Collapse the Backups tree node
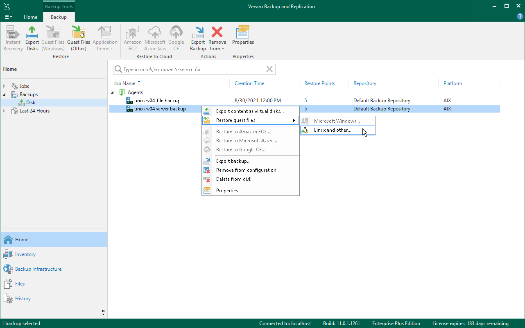This screenshot has width=525, height=328. (x=5, y=94)
